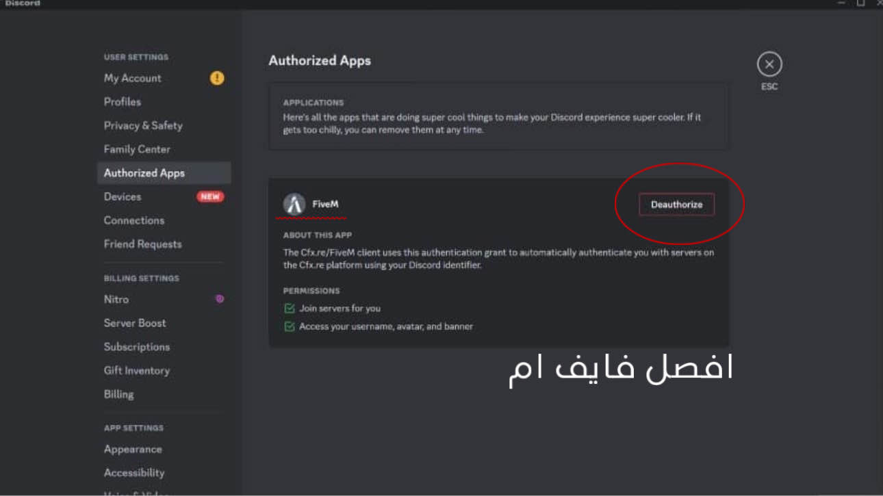Viewport: 883px width, 496px height.
Task: Click the purple Nitro badge icon
Action: [x=220, y=299]
